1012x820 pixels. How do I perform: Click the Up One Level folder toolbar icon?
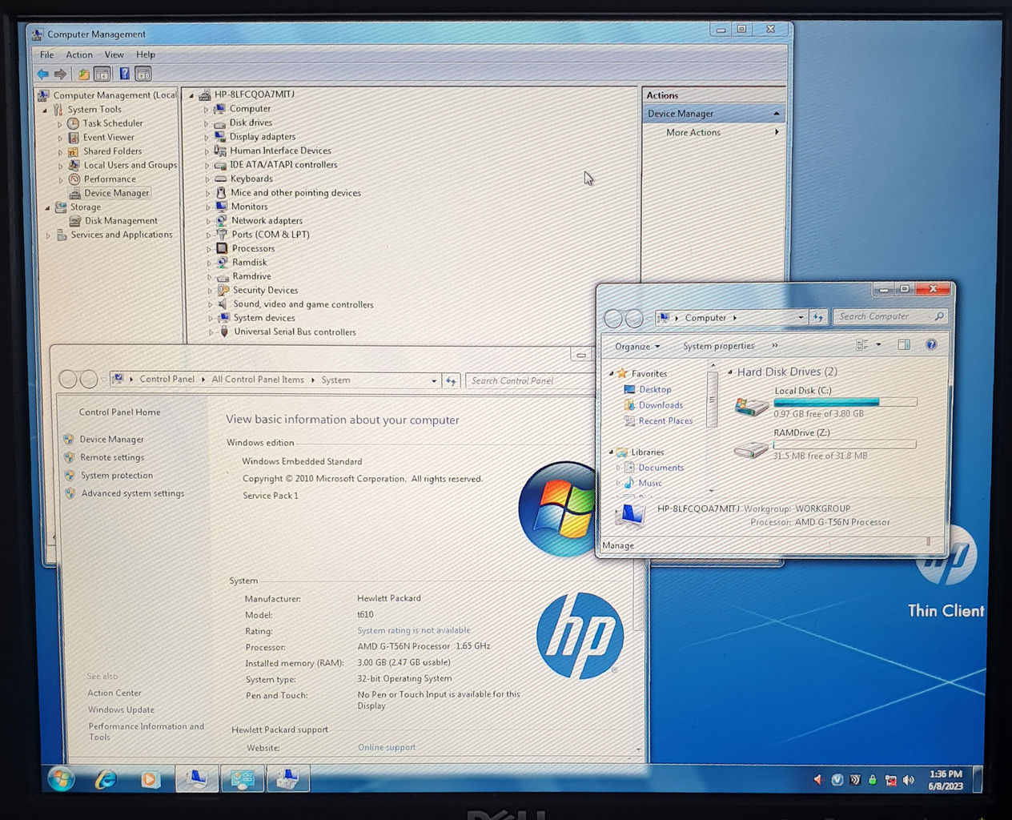[x=83, y=74]
